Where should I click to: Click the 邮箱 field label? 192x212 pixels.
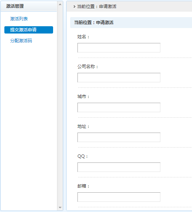click(x=83, y=186)
